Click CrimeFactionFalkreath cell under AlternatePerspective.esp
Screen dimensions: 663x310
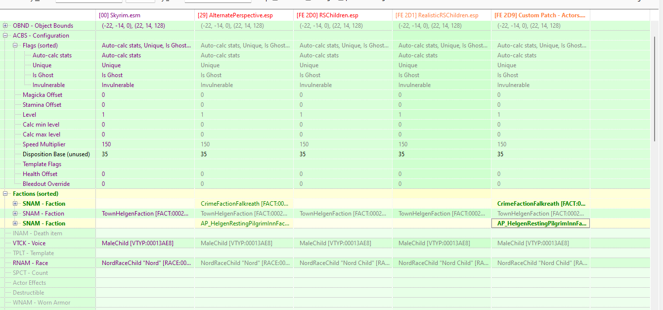click(244, 204)
